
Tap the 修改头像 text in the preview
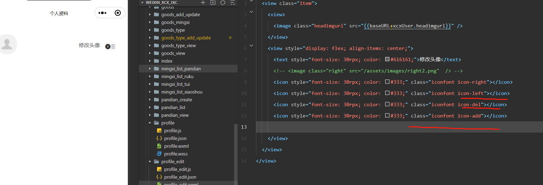(89, 45)
